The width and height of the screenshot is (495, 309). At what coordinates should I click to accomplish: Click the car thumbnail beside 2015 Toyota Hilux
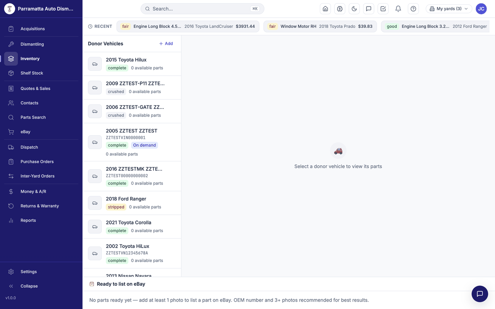(x=95, y=64)
